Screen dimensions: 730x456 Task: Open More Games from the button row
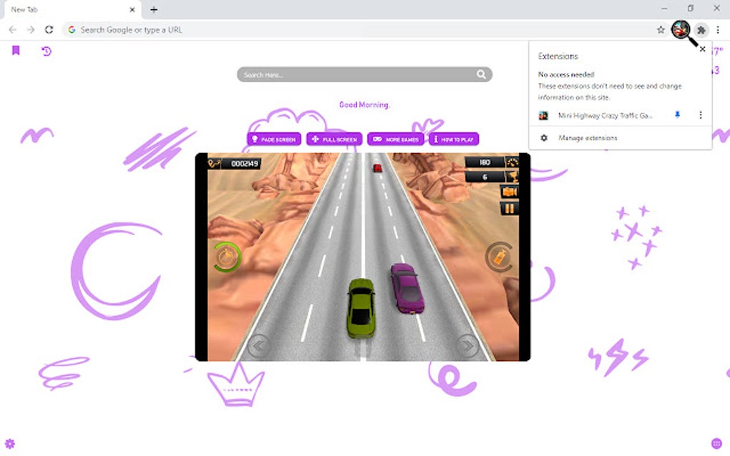396,139
